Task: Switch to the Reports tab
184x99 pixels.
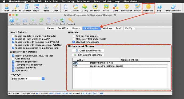Action: [76, 28]
